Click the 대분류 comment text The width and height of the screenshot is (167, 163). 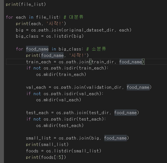point(76,17)
